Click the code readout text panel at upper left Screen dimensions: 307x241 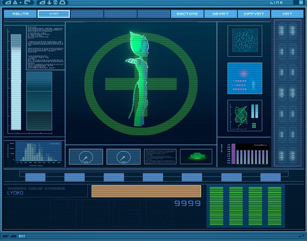click(45, 48)
